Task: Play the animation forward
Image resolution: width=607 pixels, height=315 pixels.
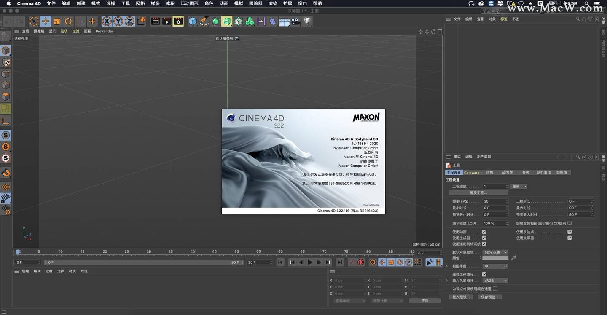Action: pos(310,262)
